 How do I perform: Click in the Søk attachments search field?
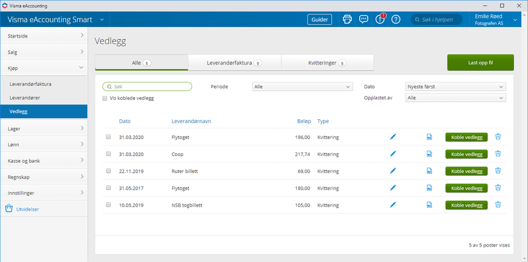pyautogui.click(x=147, y=87)
